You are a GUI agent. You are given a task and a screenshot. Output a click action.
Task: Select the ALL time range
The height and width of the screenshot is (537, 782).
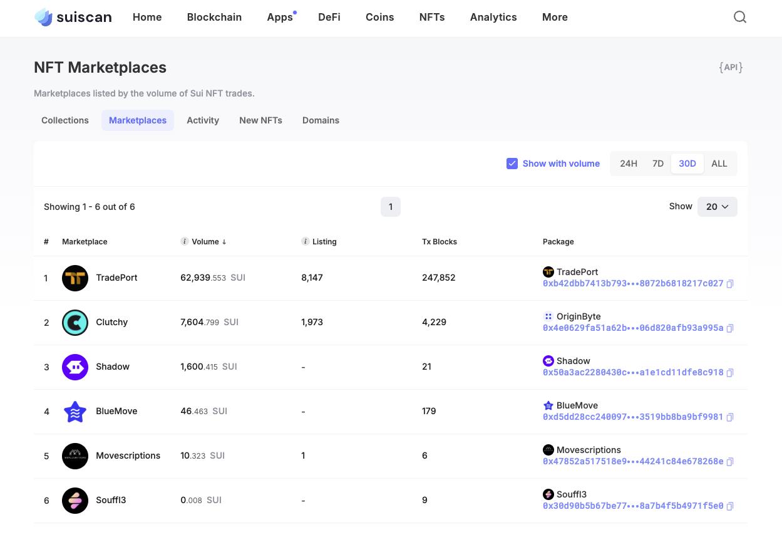[719, 164]
